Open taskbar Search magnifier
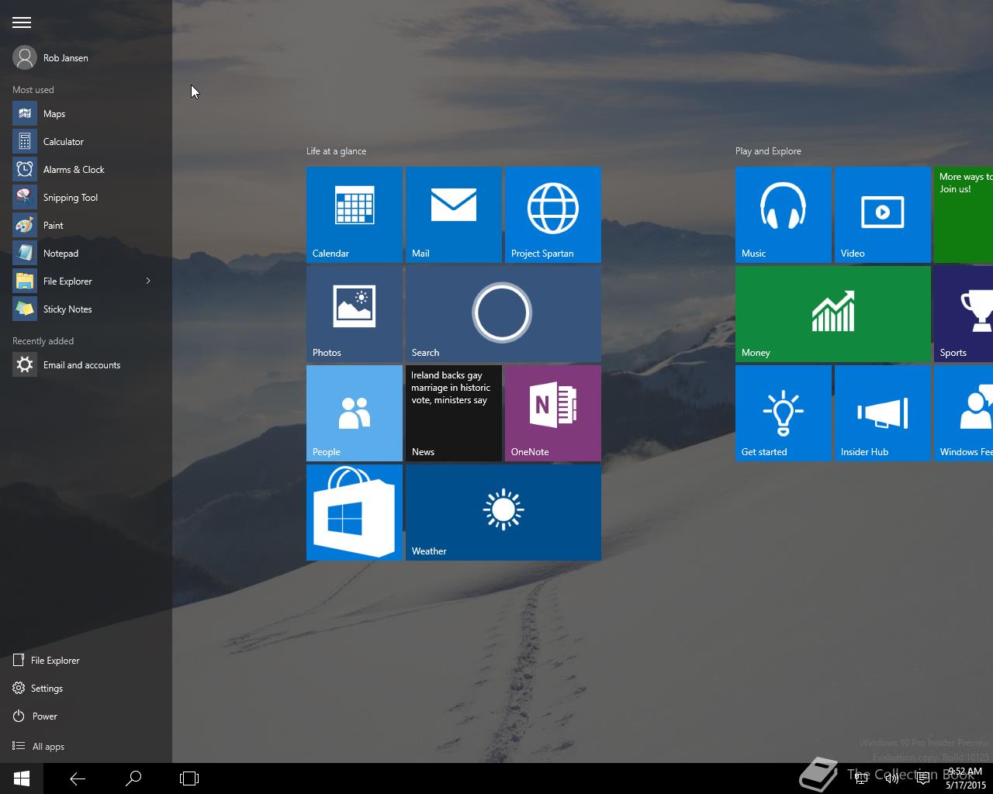This screenshot has height=794, width=993. point(133,778)
